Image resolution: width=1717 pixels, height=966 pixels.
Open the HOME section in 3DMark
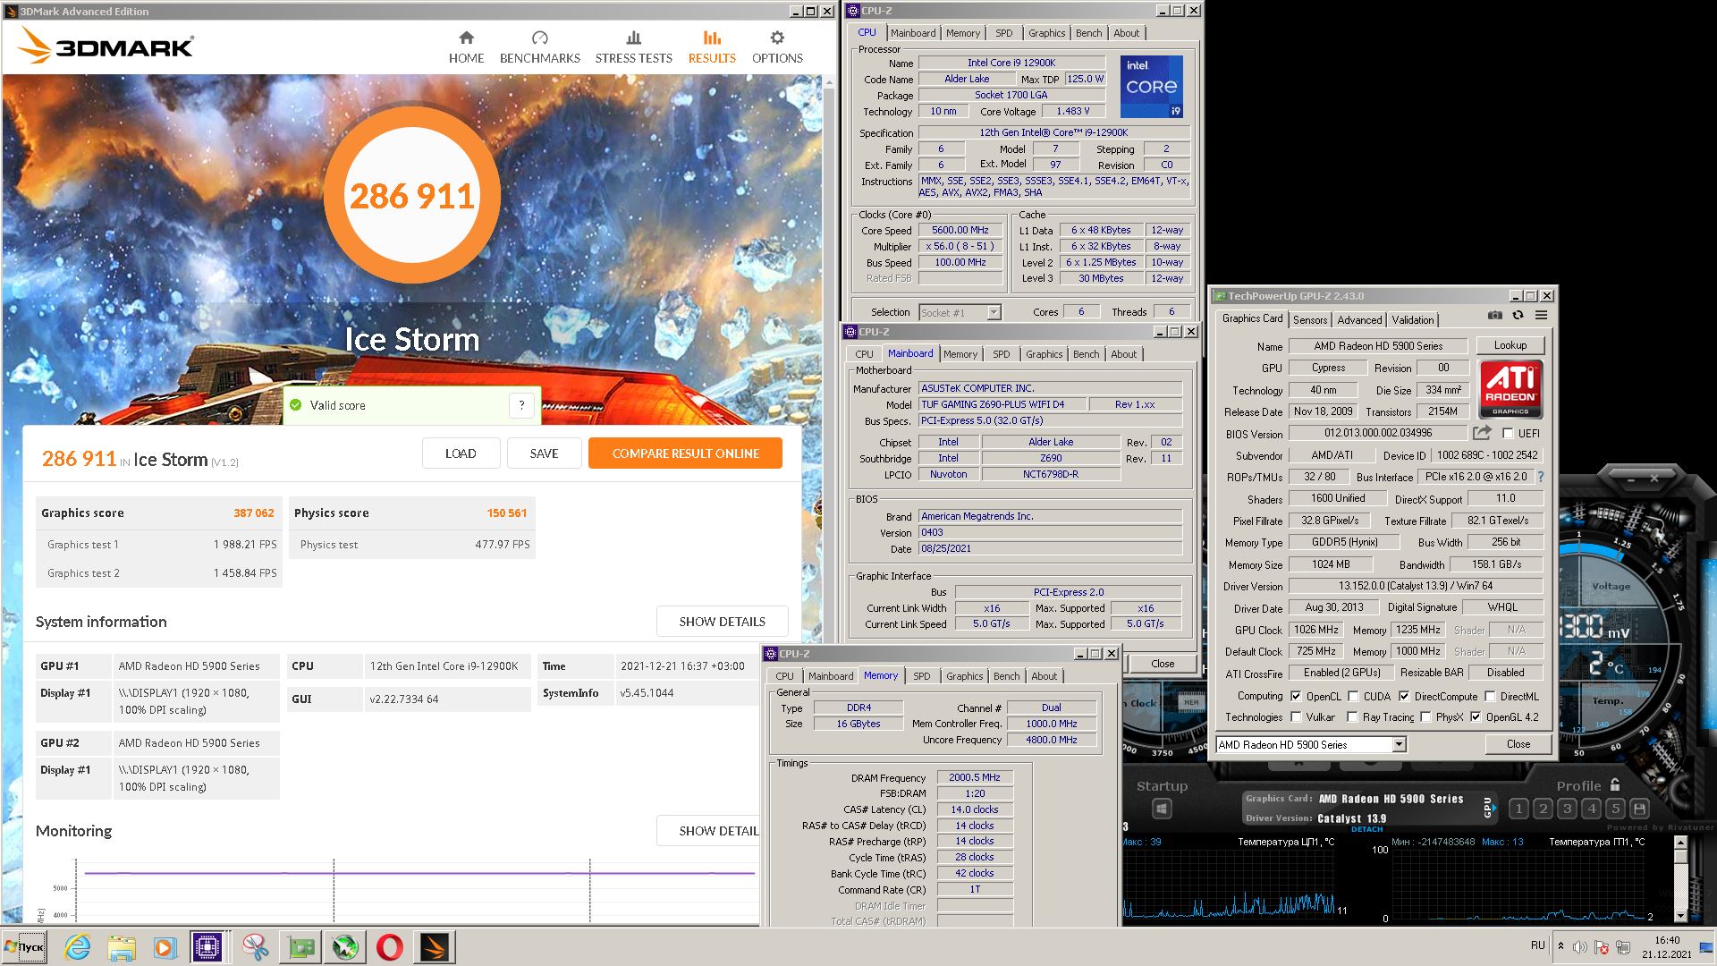point(466,47)
